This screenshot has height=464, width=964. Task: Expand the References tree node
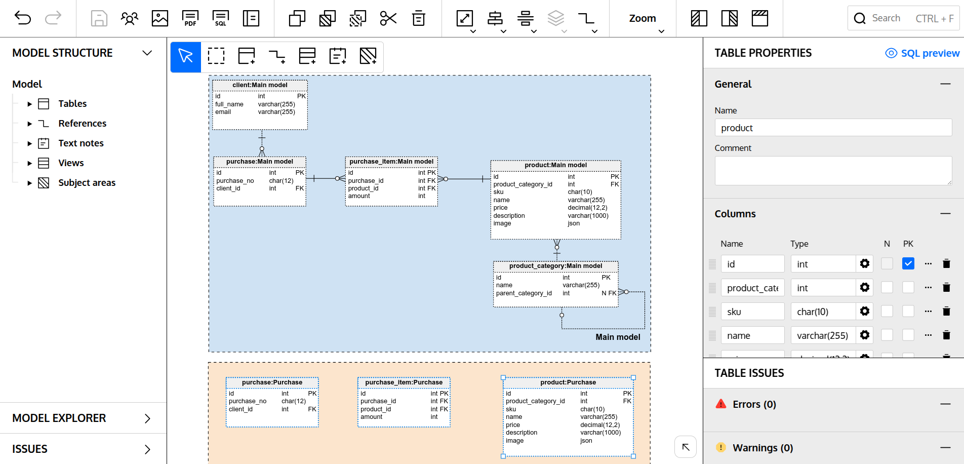tap(29, 124)
